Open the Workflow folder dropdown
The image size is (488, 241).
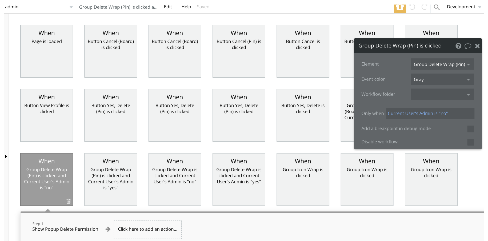[442, 94]
